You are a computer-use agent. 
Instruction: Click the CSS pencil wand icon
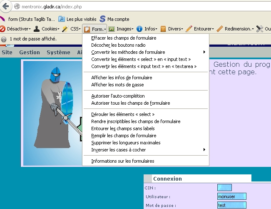click(65, 29)
